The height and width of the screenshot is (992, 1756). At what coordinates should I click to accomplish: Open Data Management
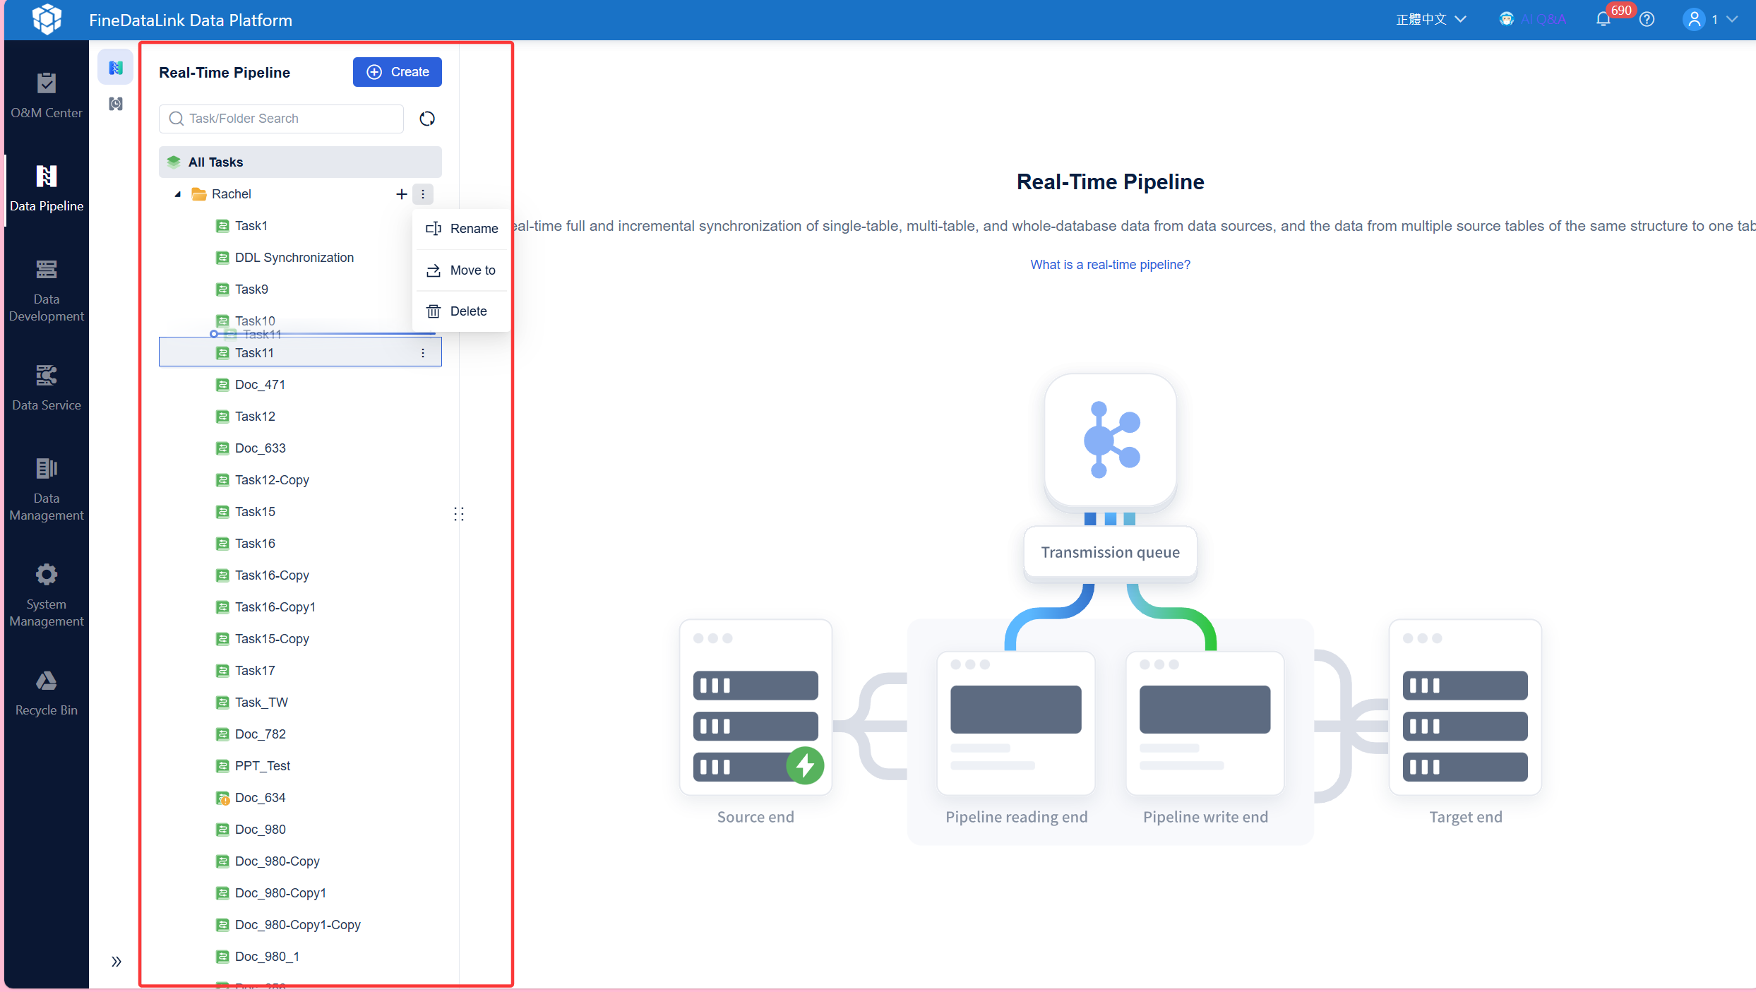point(47,490)
